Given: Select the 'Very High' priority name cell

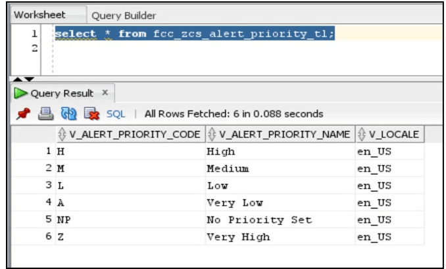Looking at the screenshot, I should (x=280, y=237).
